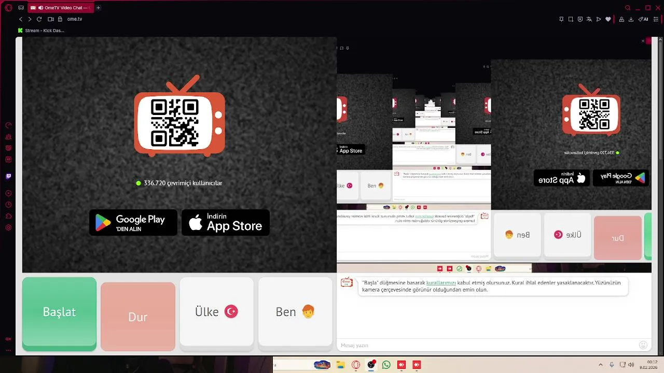Open the easy setup sliders menu
Image resolution: width=664 pixels, height=373 pixels.
[x=656, y=19]
